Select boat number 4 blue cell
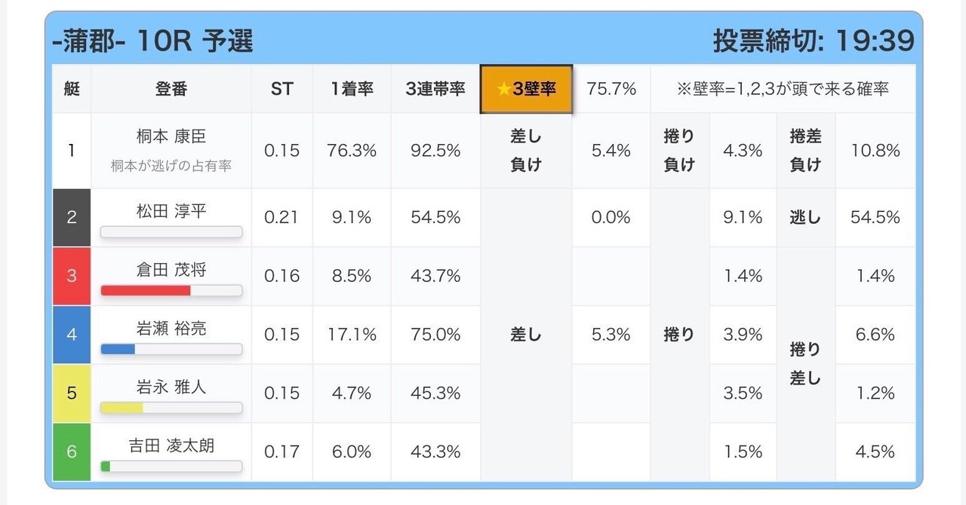This screenshot has height=505, width=966. point(72,335)
